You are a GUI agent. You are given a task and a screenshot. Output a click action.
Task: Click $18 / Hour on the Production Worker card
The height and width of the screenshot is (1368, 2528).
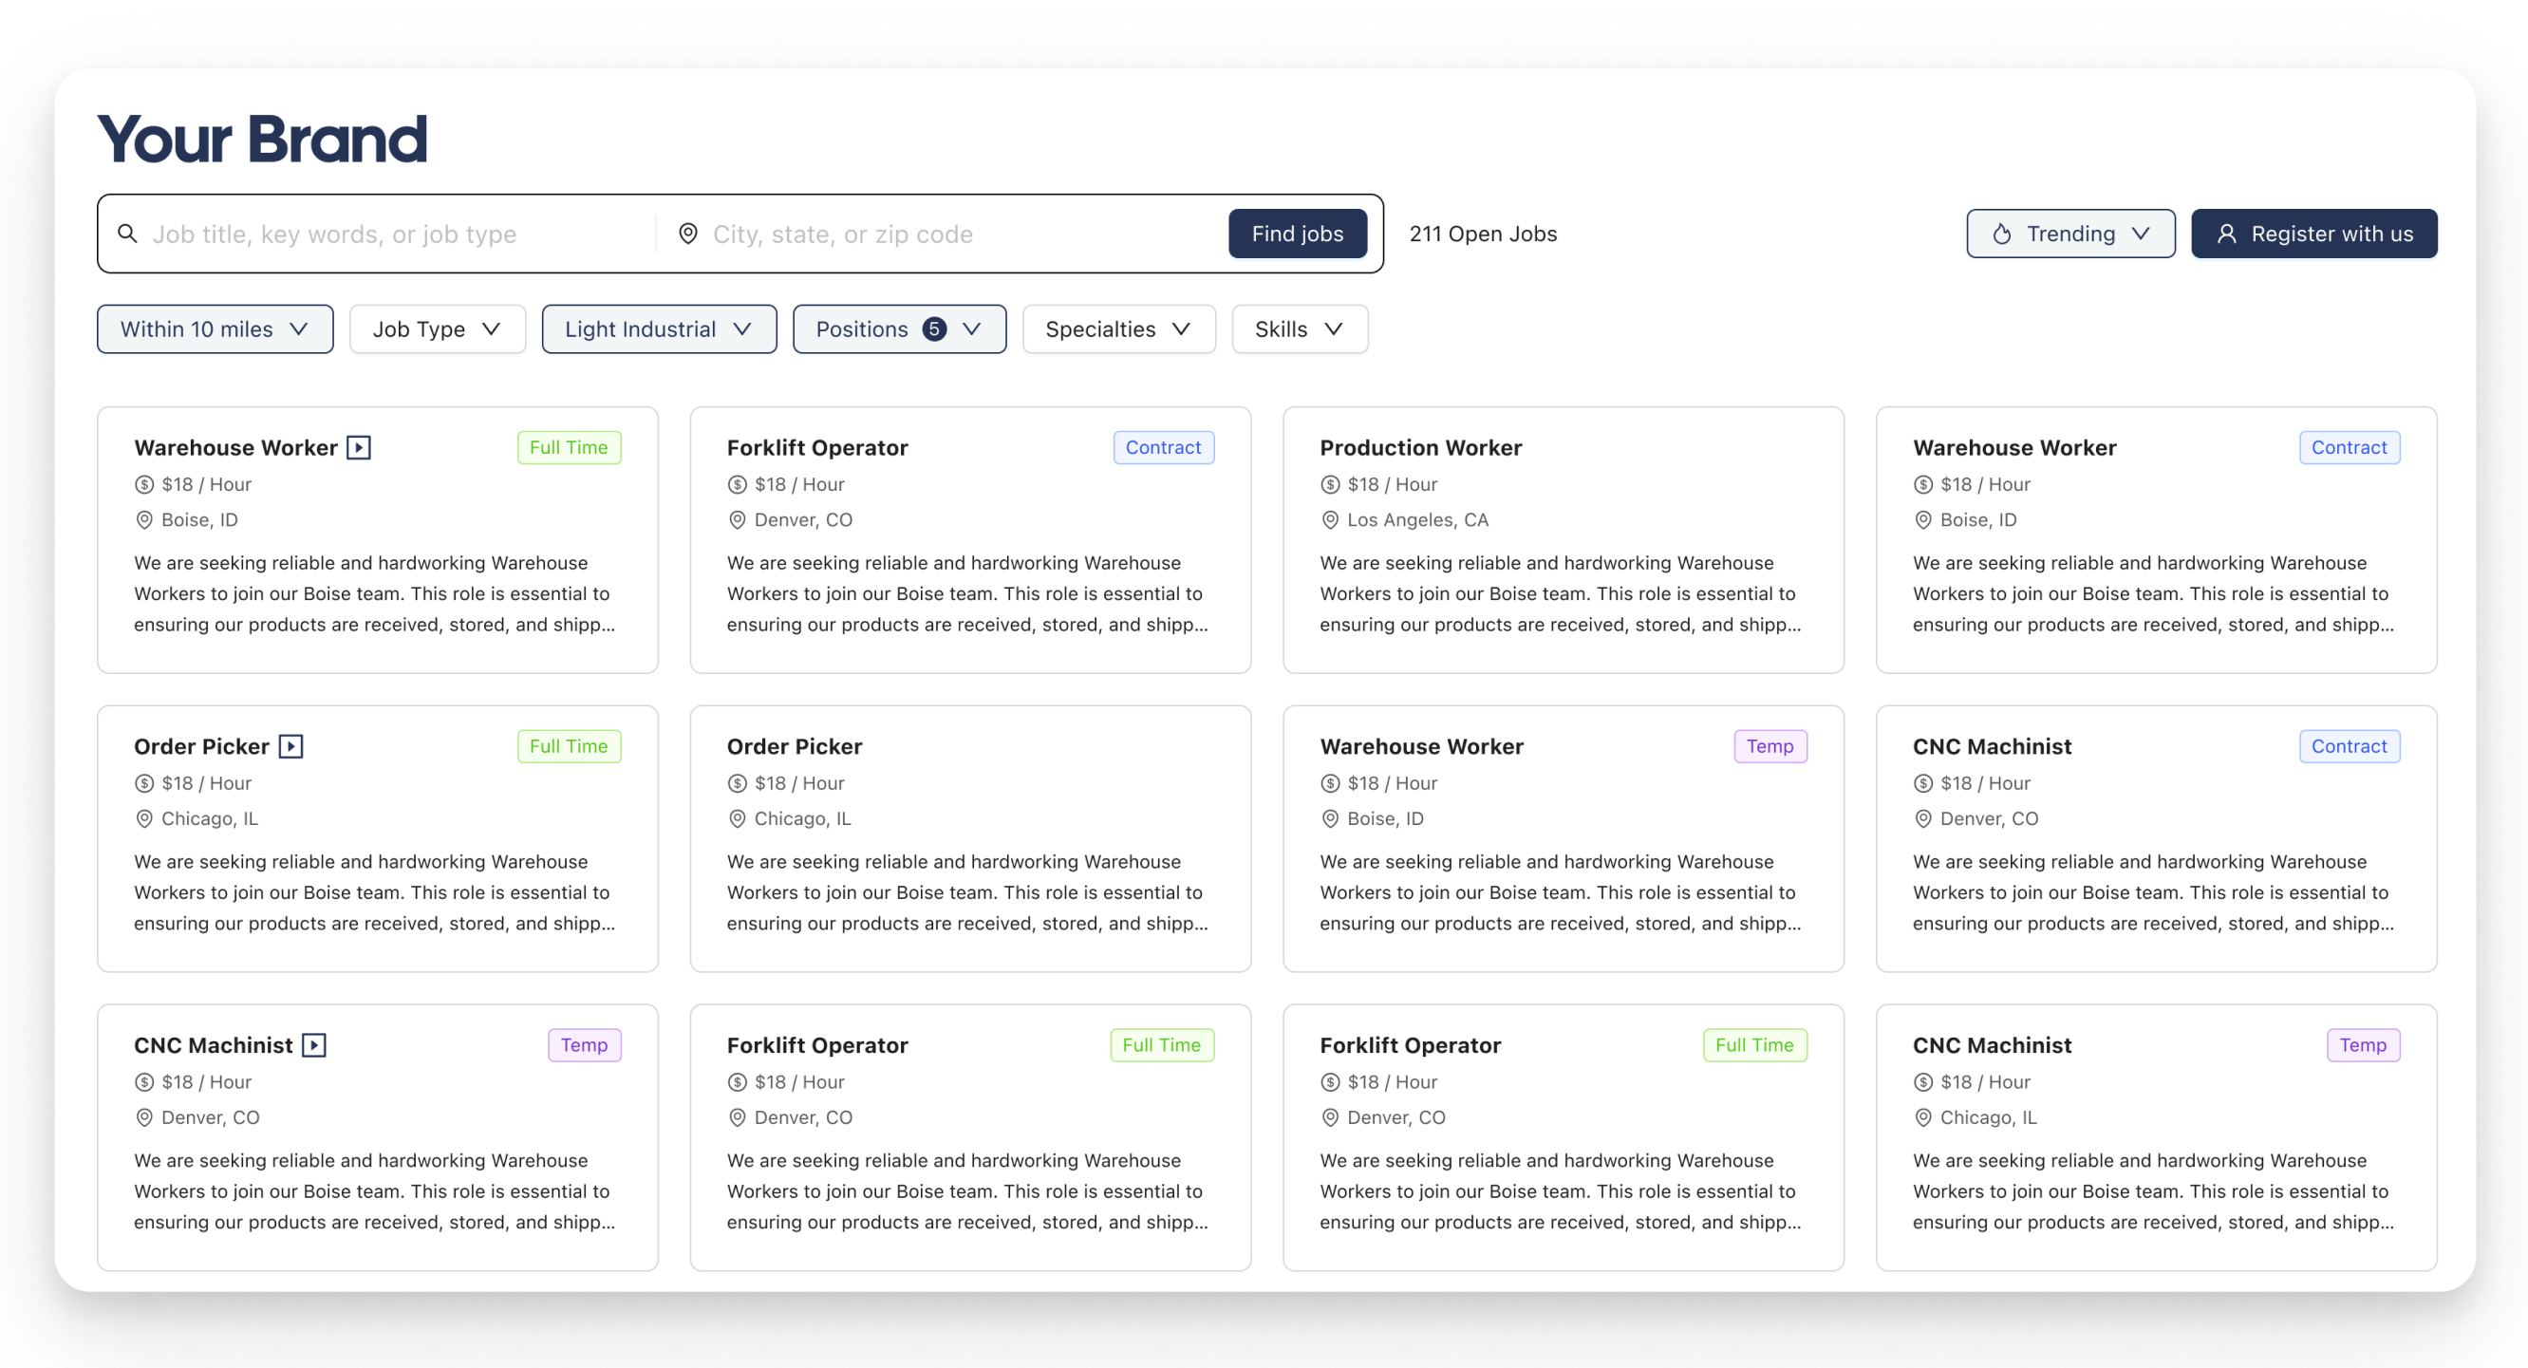click(x=1392, y=485)
